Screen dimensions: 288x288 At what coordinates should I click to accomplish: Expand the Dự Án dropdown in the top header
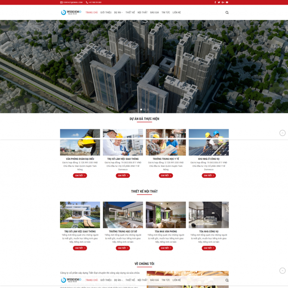(x=118, y=12)
